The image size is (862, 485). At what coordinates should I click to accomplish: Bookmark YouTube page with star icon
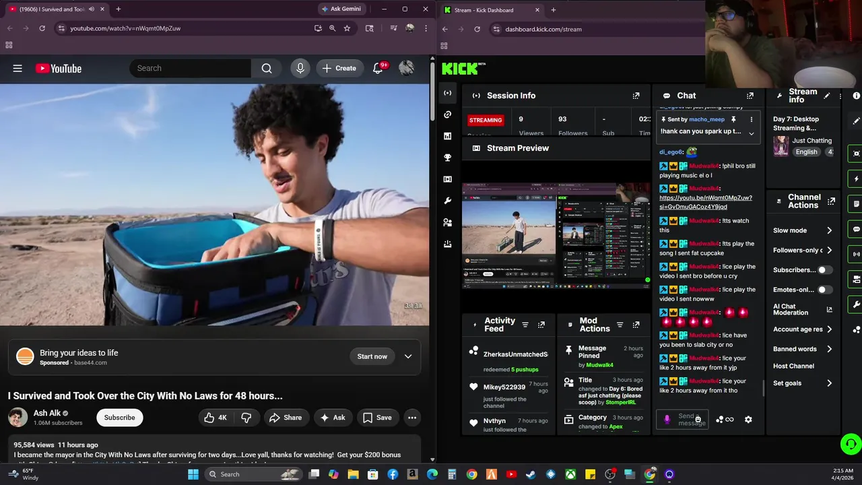click(347, 28)
